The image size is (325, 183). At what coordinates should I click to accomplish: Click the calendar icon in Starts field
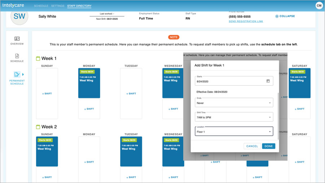pos(268,81)
